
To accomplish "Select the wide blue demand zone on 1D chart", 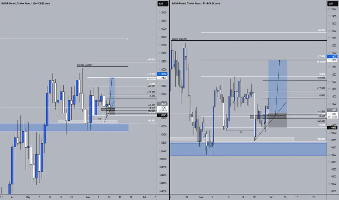I will pyautogui.click(x=64, y=127).
